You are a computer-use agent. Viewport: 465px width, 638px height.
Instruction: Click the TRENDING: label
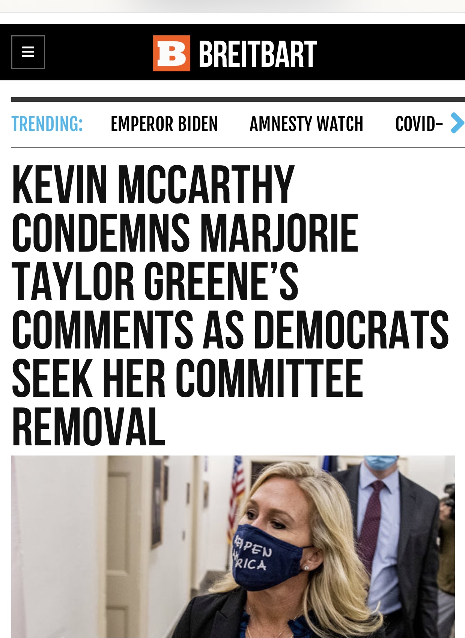click(x=47, y=124)
